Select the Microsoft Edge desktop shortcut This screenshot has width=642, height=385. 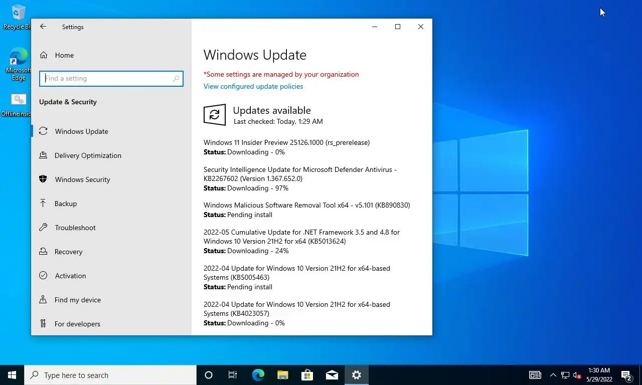tap(19, 64)
